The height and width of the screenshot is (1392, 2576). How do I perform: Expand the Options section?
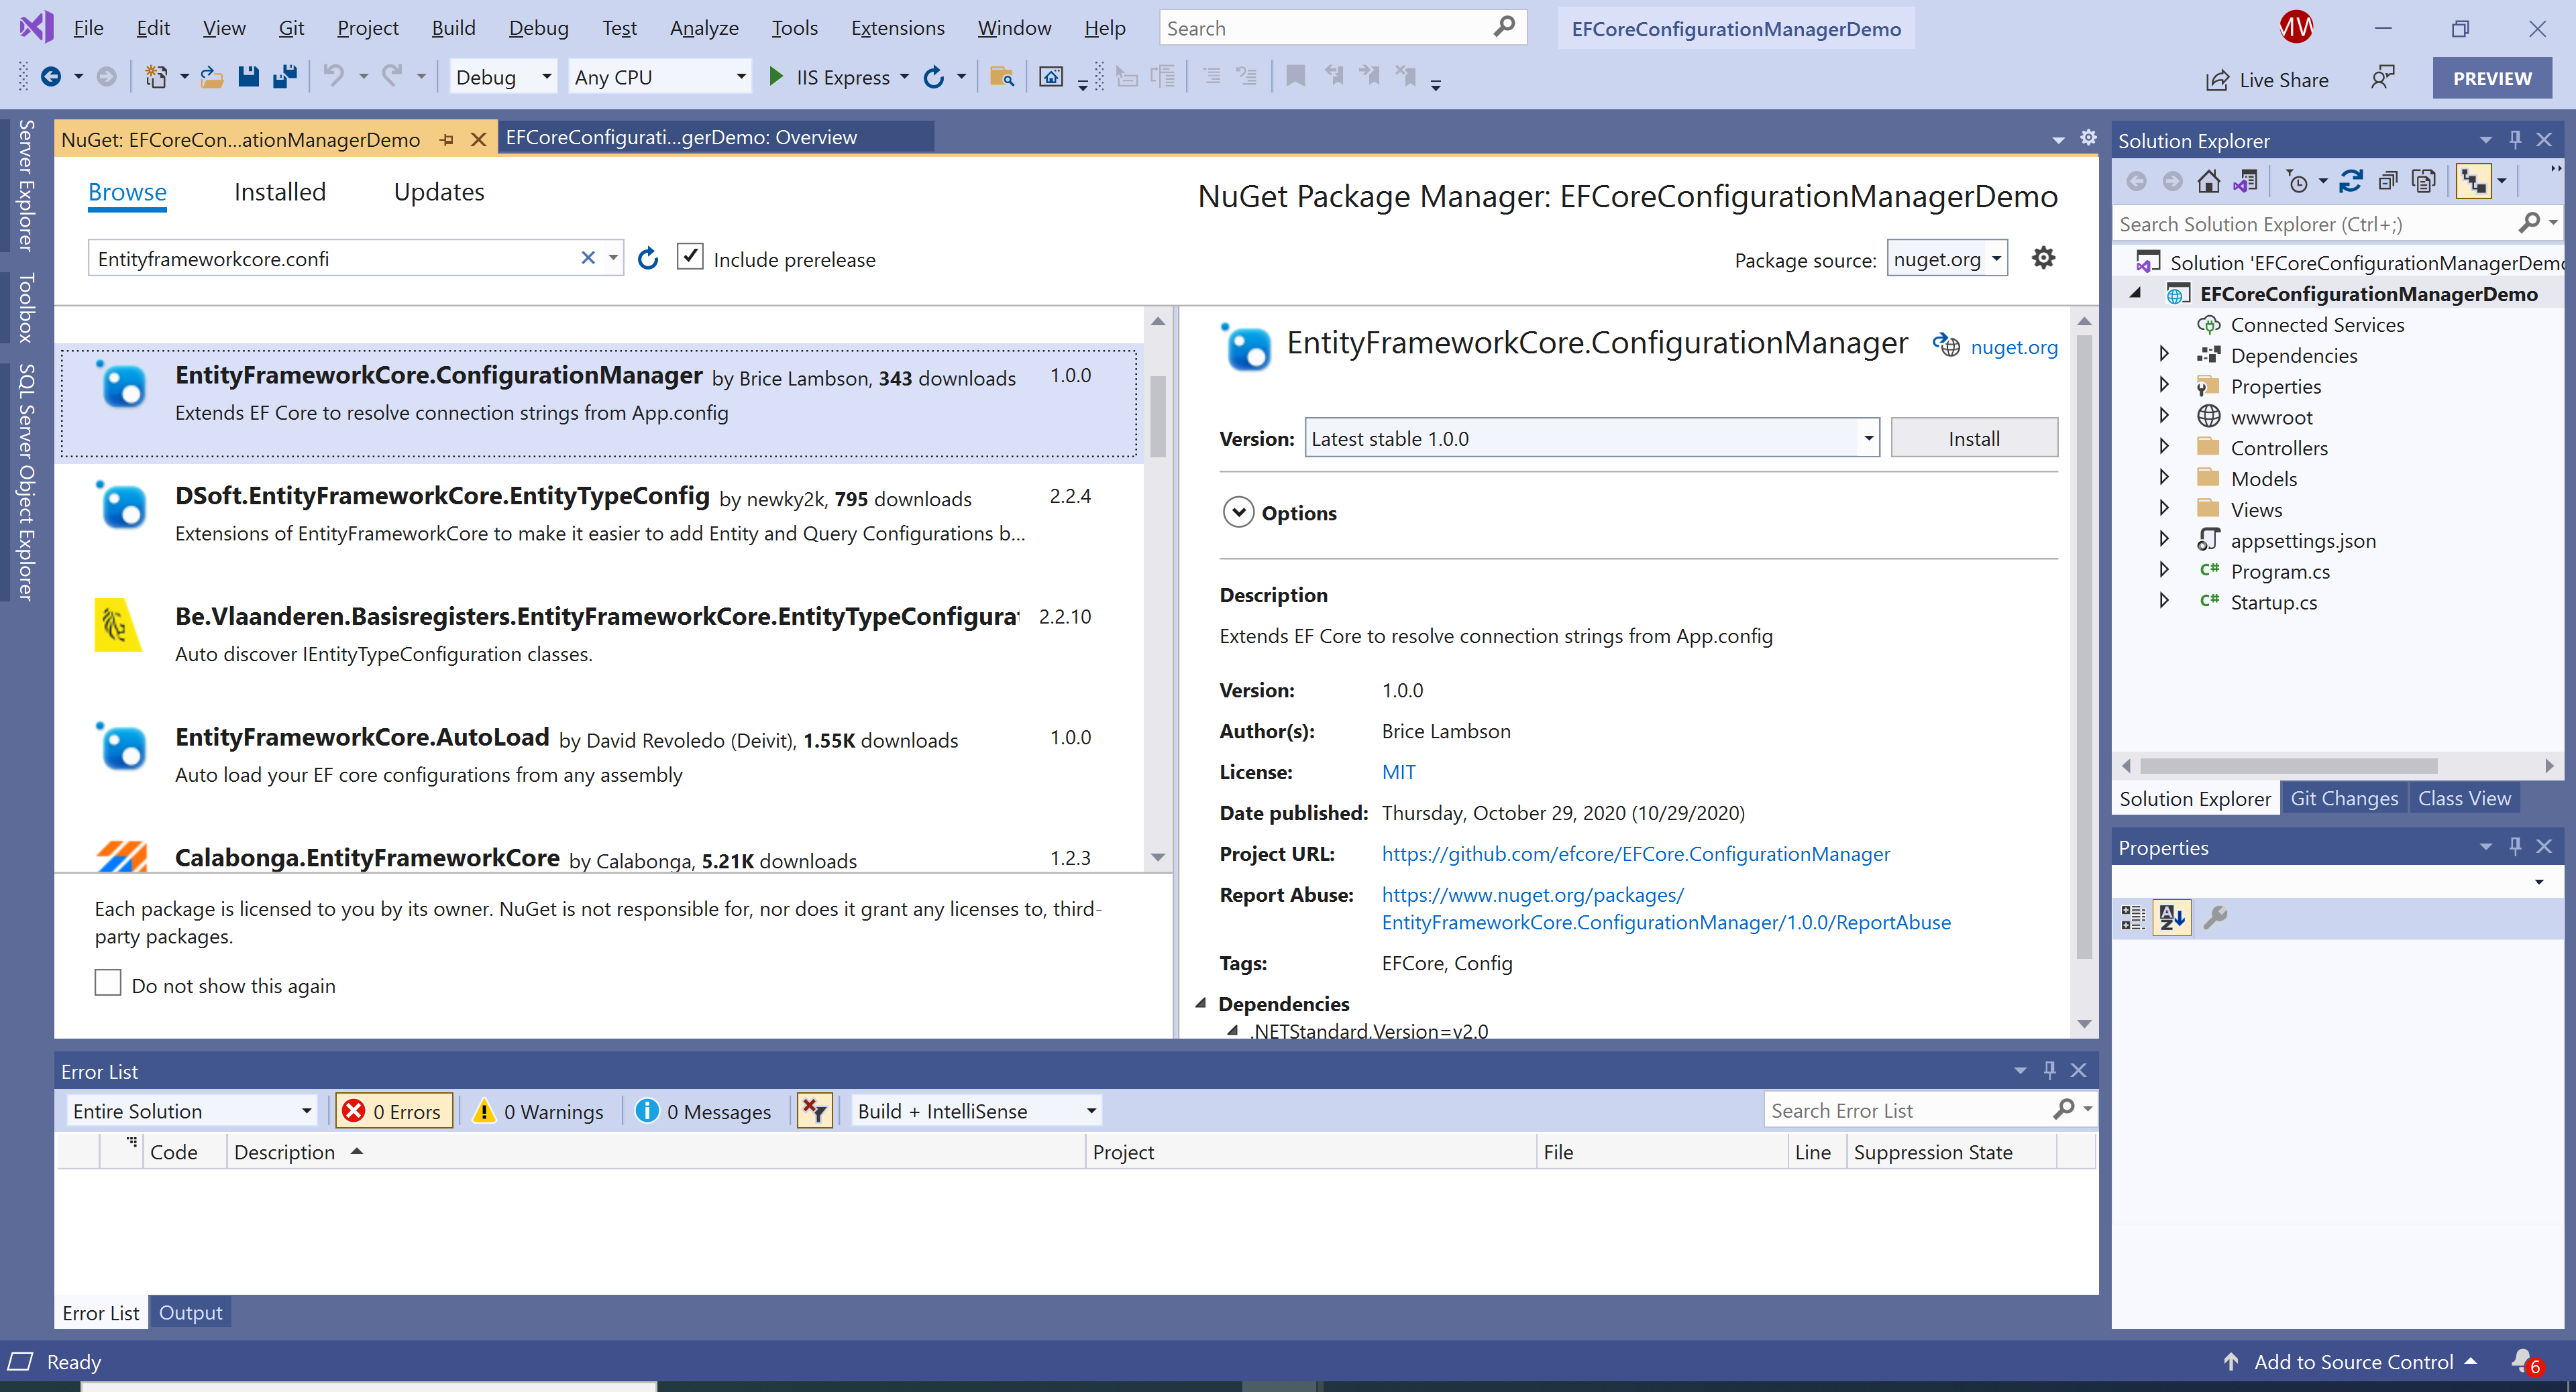[1238, 513]
